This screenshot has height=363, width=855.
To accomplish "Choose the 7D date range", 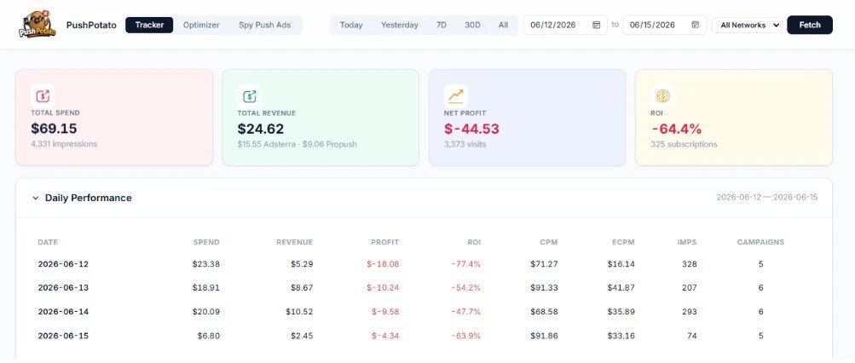I will (x=441, y=25).
